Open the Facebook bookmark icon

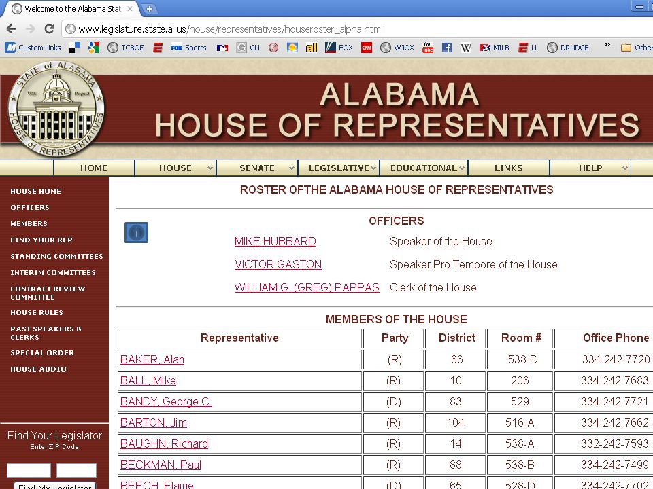pyautogui.click(x=447, y=48)
